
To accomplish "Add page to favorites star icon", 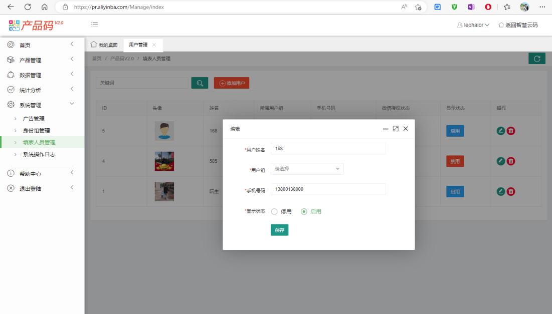I will pyautogui.click(x=418, y=7).
